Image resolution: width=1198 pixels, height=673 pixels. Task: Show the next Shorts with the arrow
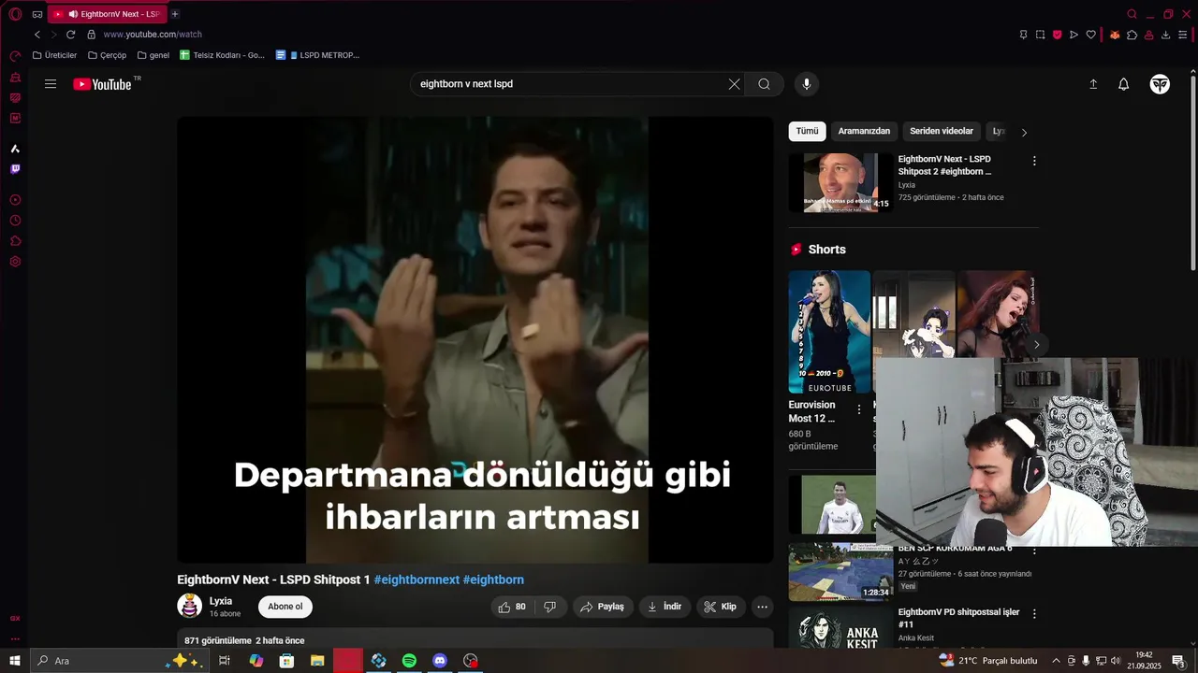1036,345
